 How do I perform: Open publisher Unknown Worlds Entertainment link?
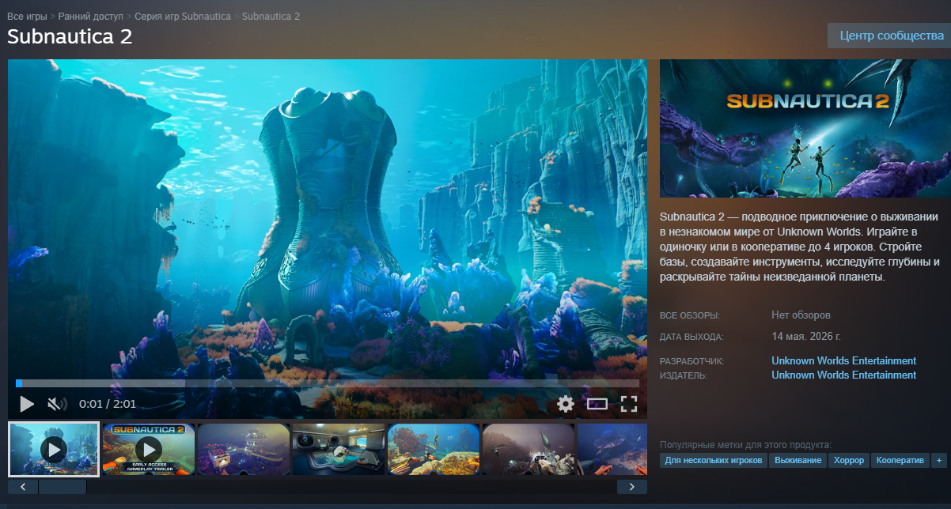pyautogui.click(x=843, y=375)
